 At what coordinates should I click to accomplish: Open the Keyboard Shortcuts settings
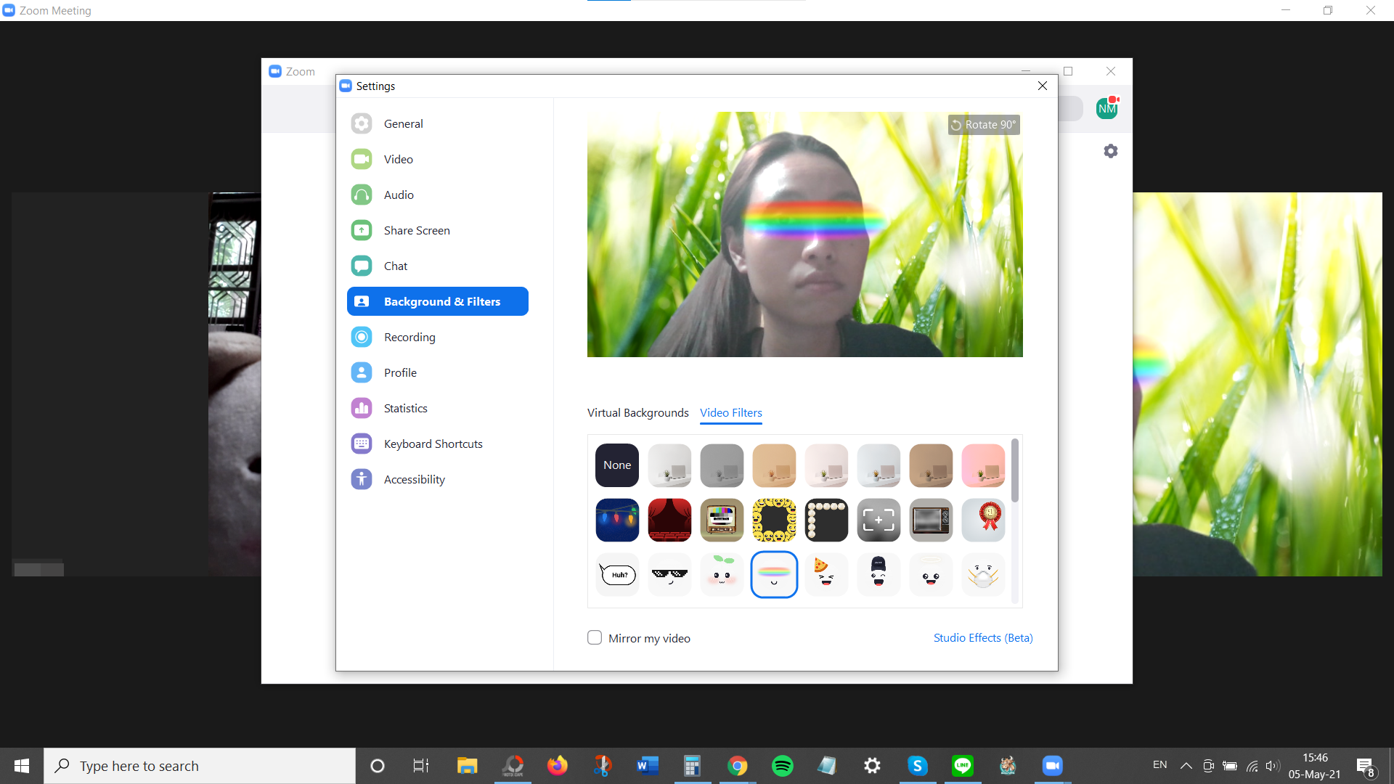coord(433,444)
